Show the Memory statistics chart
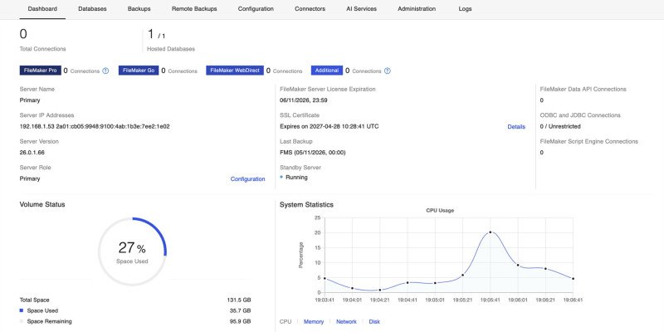 [314, 322]
